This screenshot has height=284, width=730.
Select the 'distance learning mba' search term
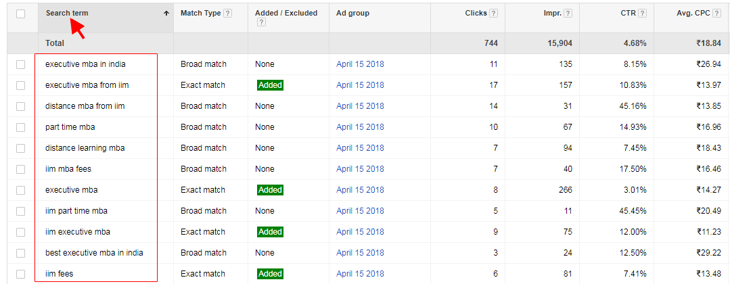pyautogui.click(x=85, y=148)
